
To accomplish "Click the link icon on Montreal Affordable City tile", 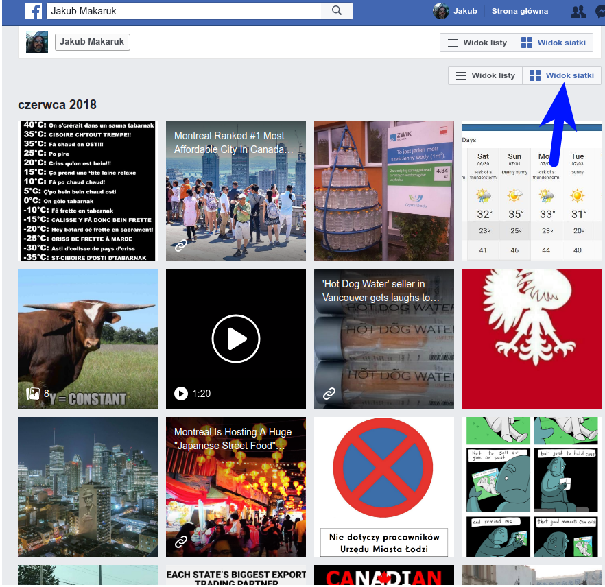I will point(181,245).
